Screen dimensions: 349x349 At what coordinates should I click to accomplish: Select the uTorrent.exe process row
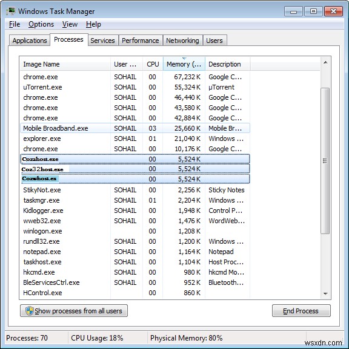tap(135, 87)
